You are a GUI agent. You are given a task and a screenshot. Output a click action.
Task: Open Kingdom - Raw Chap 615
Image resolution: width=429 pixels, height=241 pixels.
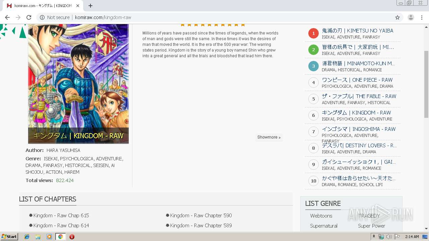pyautogui.click(x=61, y=216)
